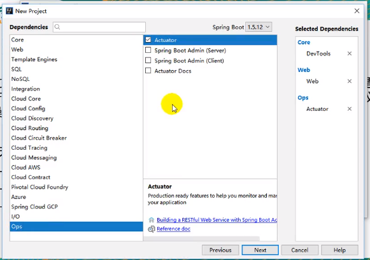This screenshot has height=260, width=370.
Task: Choose Spring Cloud GCP category
Action: point(76,206)
